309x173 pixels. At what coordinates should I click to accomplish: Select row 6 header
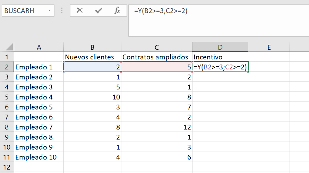pyautogui.click(x=7, y=107)
